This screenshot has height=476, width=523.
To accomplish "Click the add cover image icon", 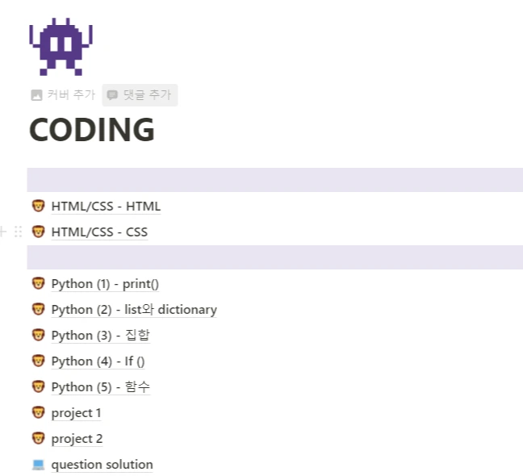I will point(36,95).
